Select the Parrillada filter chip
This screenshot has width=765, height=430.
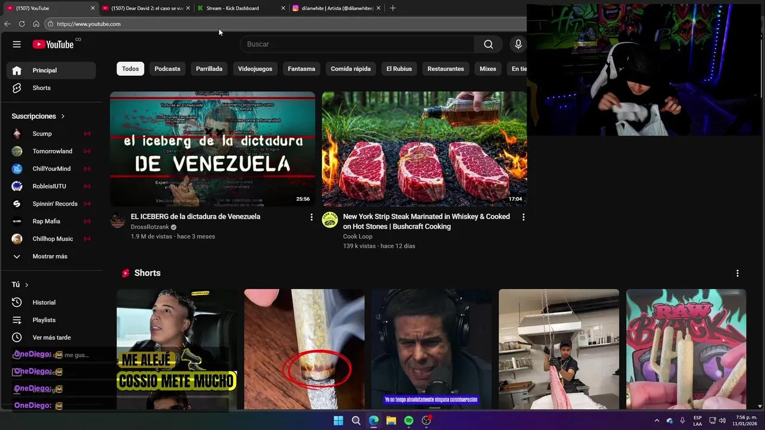coord(209,69)
